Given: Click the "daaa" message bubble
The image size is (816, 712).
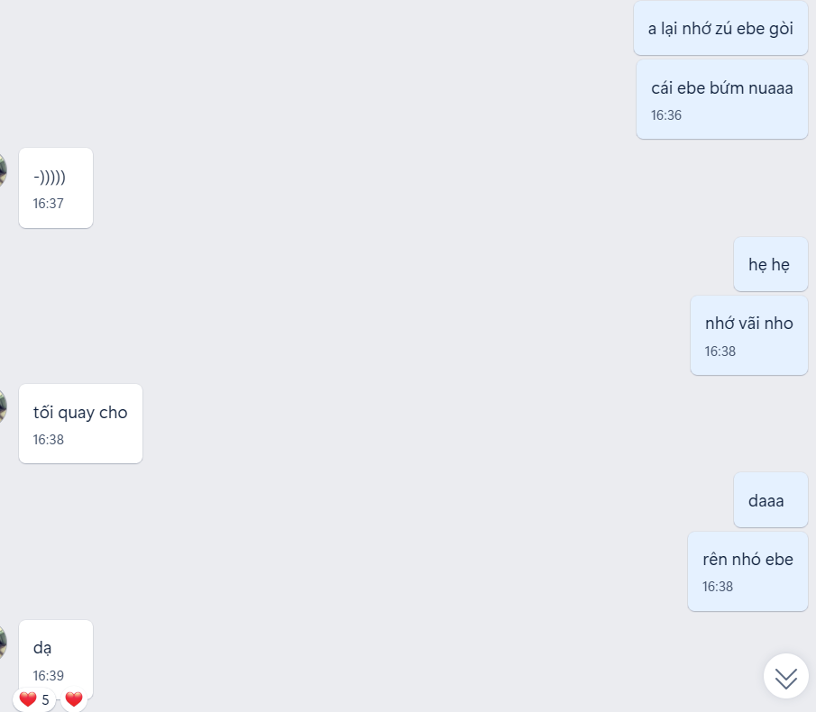Looking at the screenshot, I should click(770, 500).
